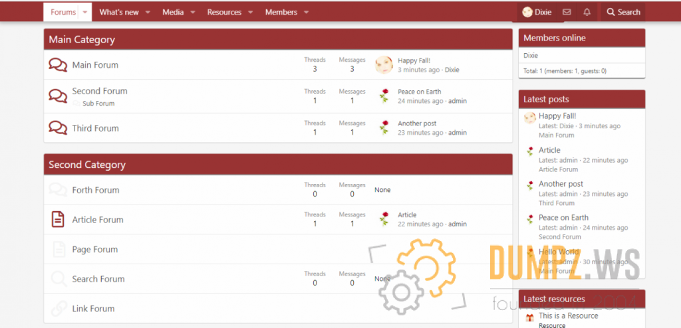The height and width of the screenshot is (328, 681).
Task: Click the Search button in navbar
Action: pos(623,12)
